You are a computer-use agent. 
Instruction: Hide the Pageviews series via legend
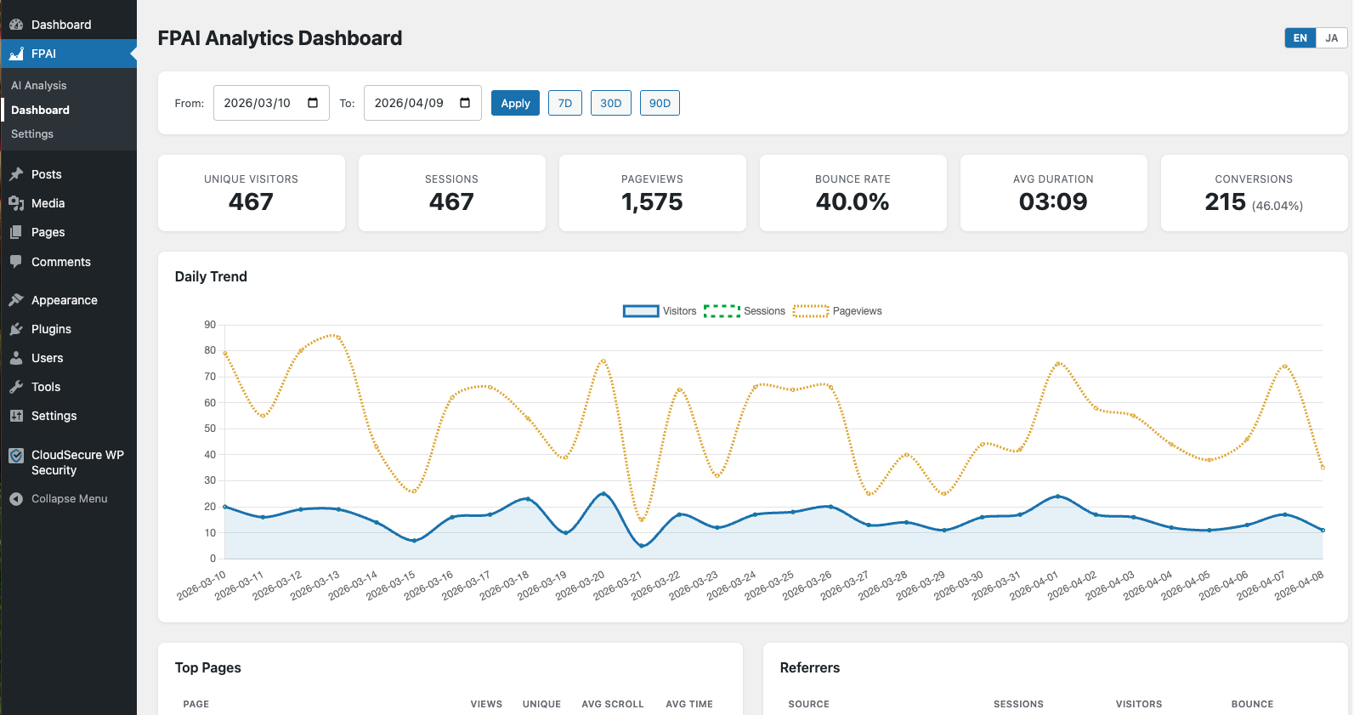[x=837, y=311]
